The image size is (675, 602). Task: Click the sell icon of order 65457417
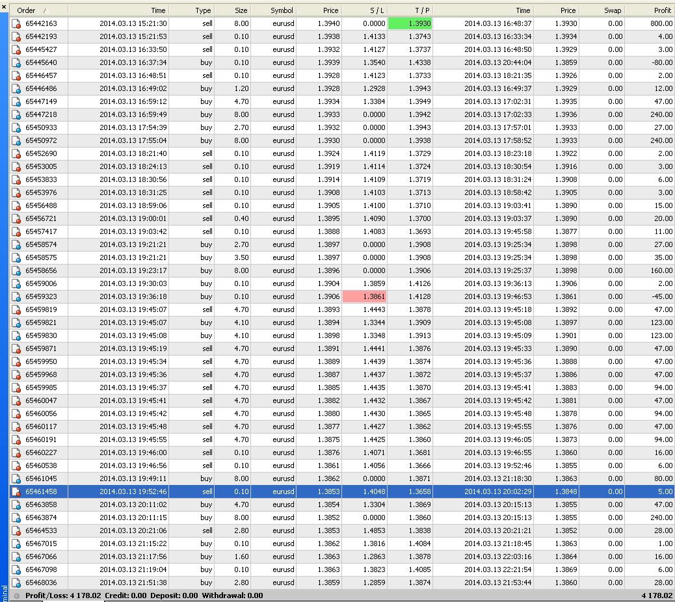pyautogui.click(x=16, y=232)
